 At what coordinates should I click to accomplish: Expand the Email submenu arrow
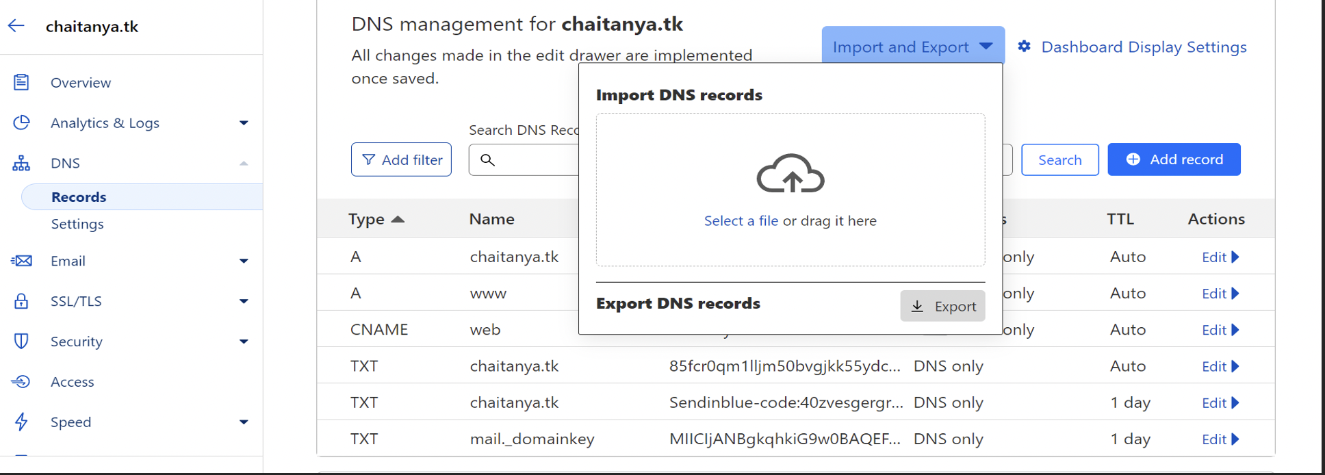tap(244, 261)
